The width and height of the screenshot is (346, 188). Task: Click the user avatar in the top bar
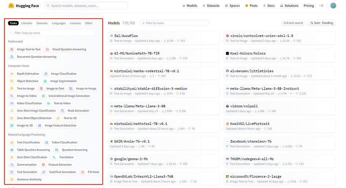tap(333, 6)
